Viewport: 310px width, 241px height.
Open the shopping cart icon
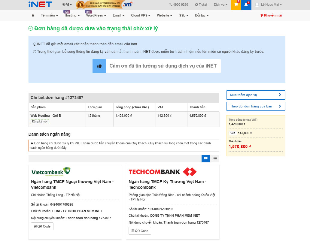point(236,5)
